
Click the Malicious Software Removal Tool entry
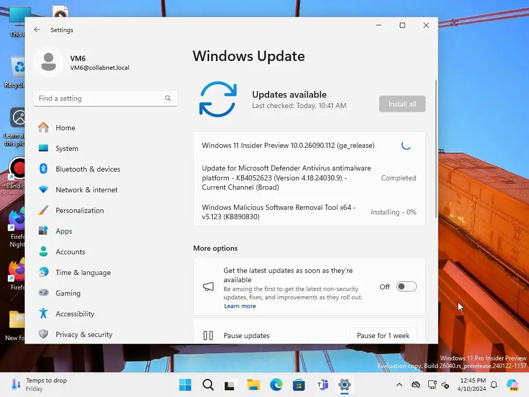278,212
